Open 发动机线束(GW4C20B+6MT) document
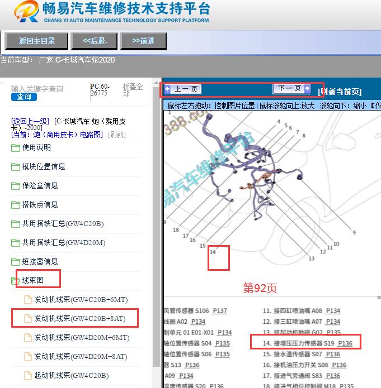 81,300
